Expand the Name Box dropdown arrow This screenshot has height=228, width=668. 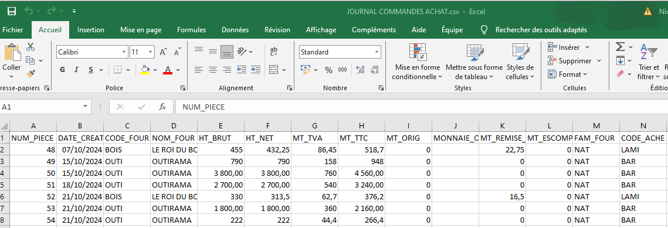pos(86,107)
